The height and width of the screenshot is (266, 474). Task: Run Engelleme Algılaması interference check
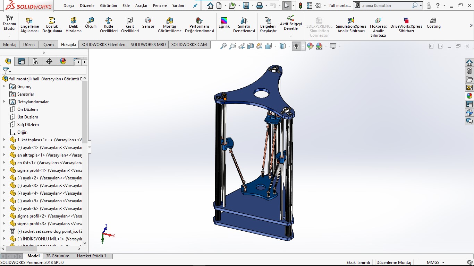click(29, 25)
